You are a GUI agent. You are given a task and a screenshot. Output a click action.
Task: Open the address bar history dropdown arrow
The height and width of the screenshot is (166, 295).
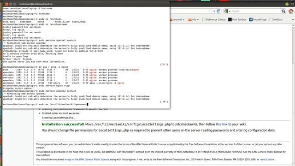[214, 12]
